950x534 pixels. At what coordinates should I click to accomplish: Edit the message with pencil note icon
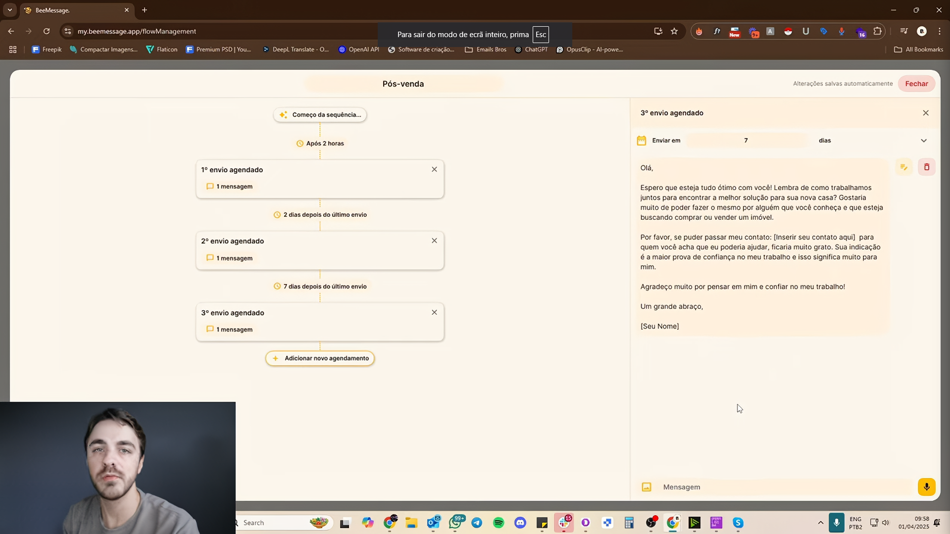904,167
